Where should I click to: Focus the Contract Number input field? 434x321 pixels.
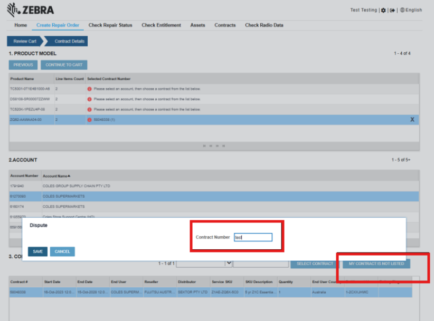pyautogui.click(x=253, y=237)
